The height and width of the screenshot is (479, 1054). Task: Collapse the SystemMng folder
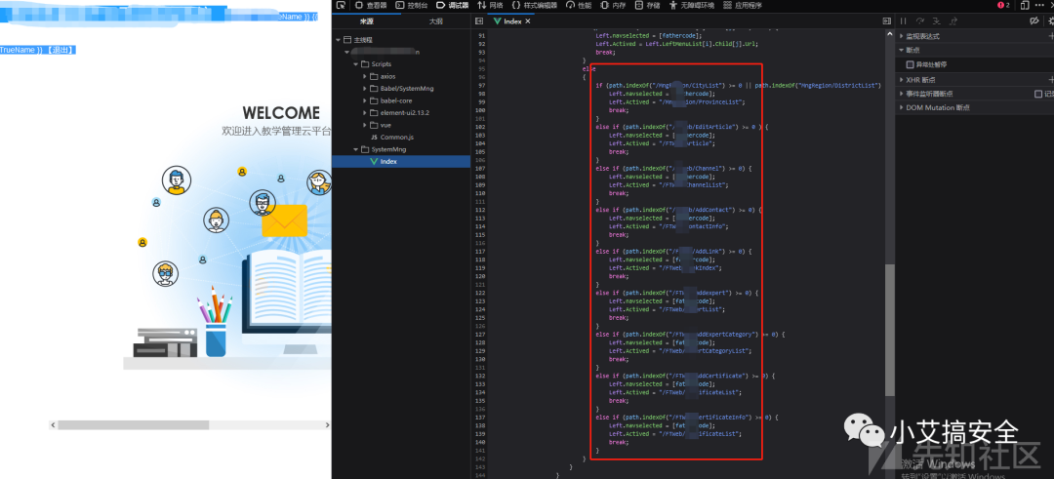coord(355,149)
